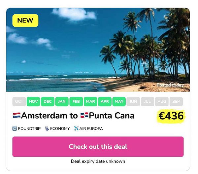Click the Netherlands flag icon
The height and width of the screenshot is (174, 198).
click(16, 115)
